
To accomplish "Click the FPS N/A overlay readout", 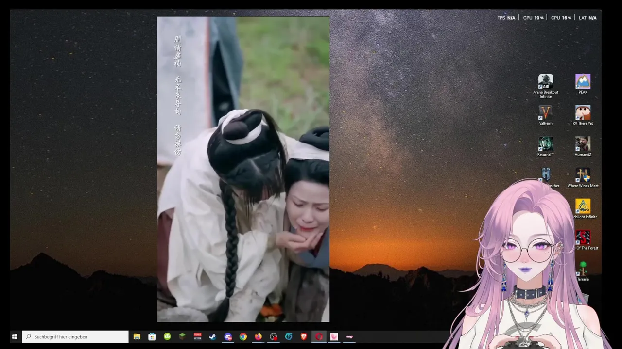I will click(506, 18).
